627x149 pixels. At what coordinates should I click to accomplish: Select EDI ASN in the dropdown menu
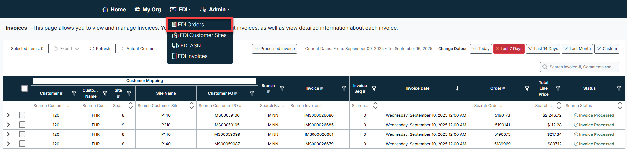point(190,45)
